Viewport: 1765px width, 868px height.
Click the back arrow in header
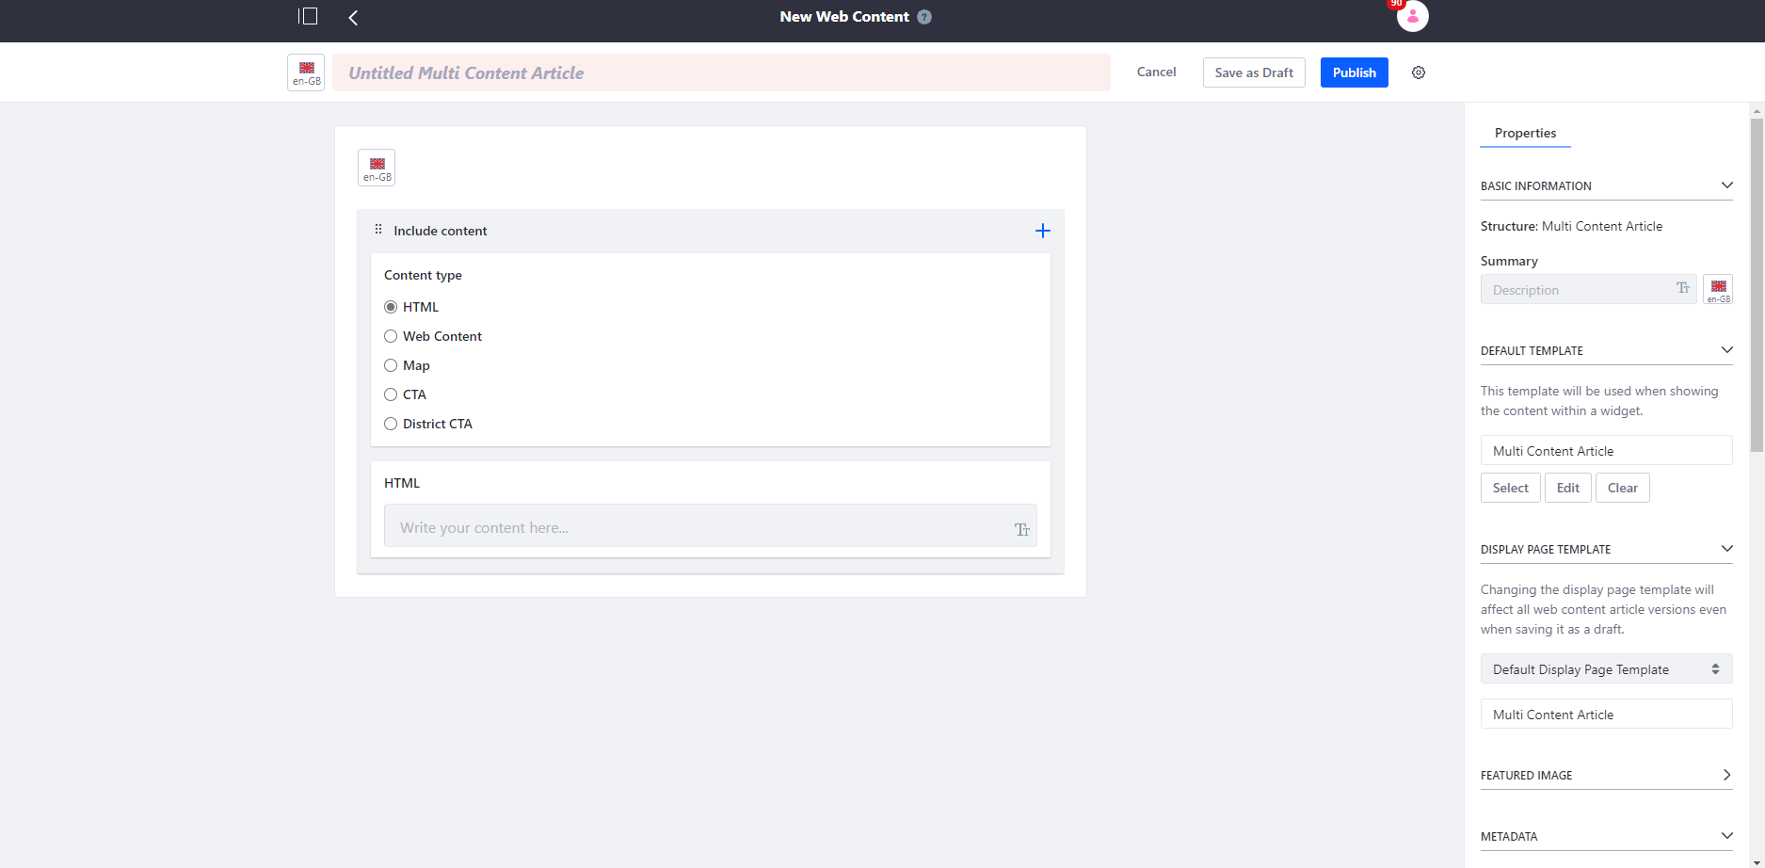[353, 17]
